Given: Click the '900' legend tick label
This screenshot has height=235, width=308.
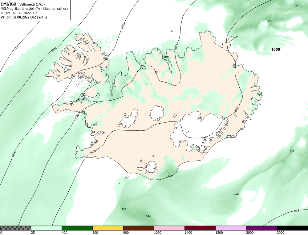Looking at the screenshot, I should point(126,233).
